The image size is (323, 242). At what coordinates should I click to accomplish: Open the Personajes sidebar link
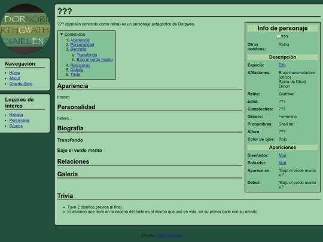19,120
